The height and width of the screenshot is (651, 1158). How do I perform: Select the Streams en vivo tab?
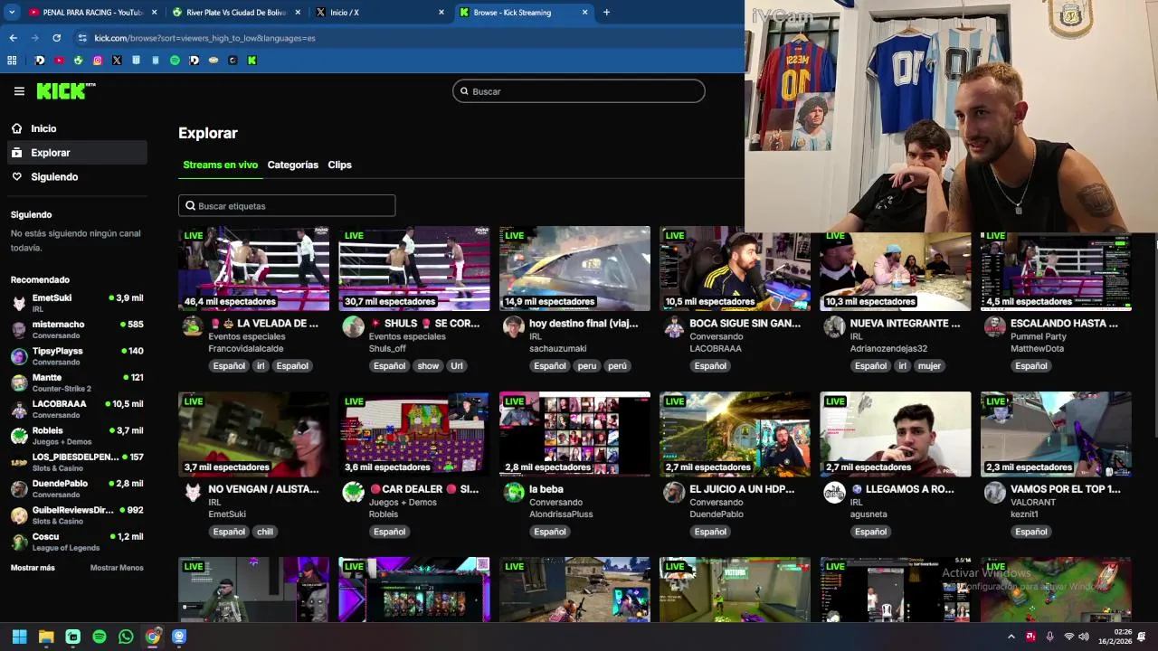pyautogui.click(x=220, y=165)
